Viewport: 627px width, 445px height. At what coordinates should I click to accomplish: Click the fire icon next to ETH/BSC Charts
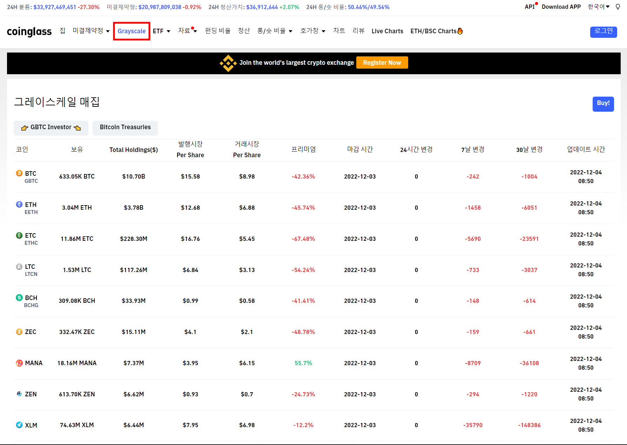460,31
